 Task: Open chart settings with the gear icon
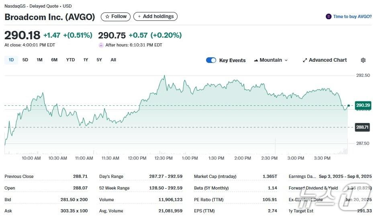click(363, 60)
